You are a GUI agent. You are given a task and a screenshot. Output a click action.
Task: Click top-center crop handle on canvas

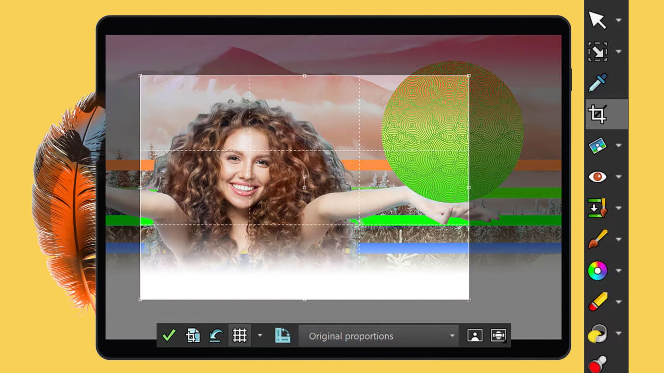point(304,75)
